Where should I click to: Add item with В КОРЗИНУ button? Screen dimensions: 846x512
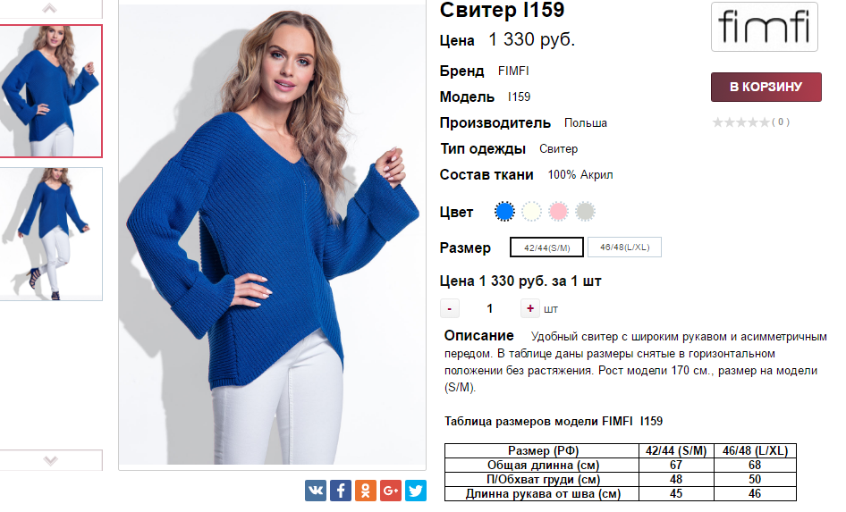(x=766, y=87)
